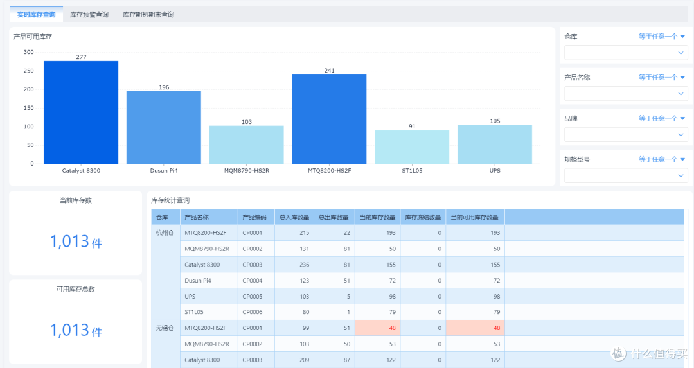
Task: Click the 当前库存数量 column header
Action: tap(378, 217)
